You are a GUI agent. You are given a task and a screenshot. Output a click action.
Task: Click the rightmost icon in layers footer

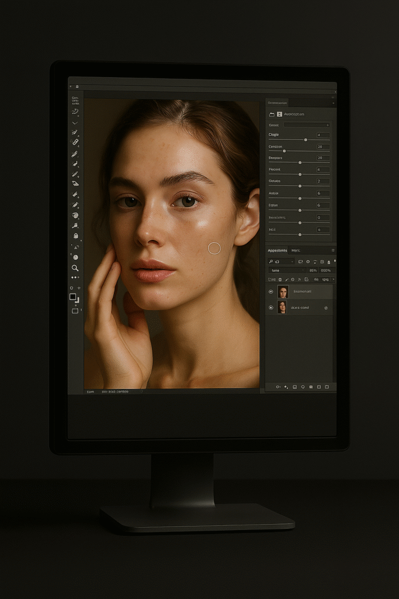pyautogui.click(x=327, y=387)
